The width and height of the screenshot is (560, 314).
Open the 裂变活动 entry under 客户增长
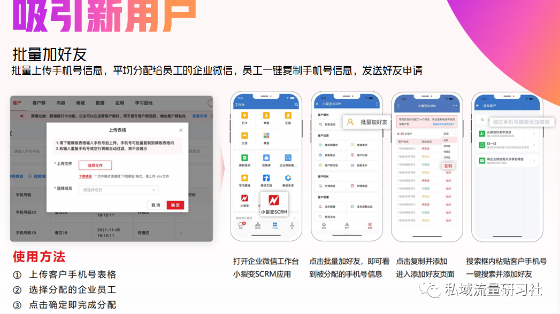(x=327, y=124)
